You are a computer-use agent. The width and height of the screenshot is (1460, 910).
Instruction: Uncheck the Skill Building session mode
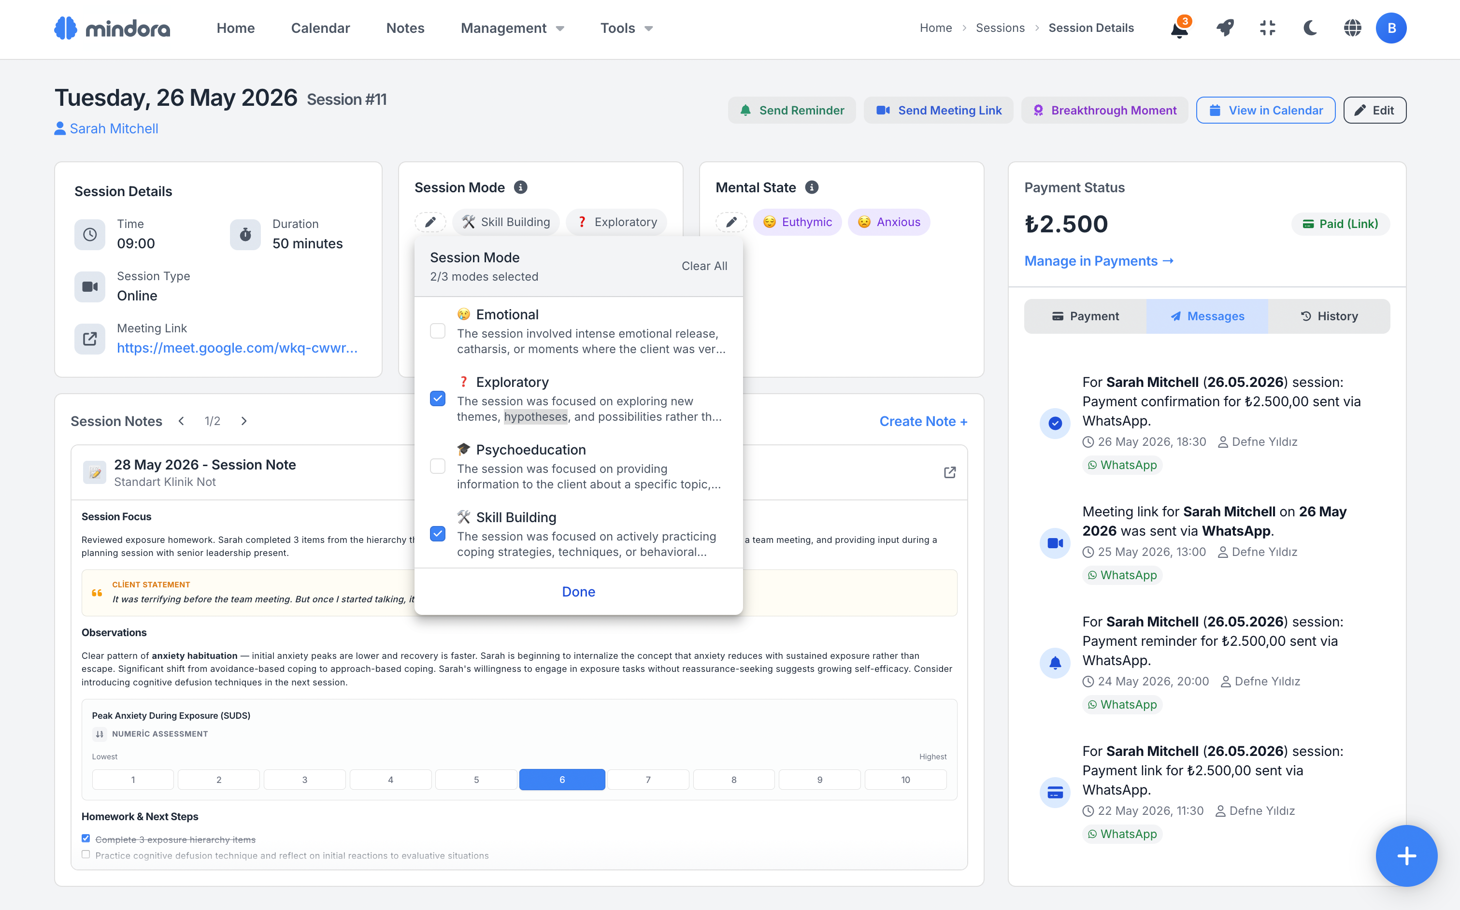[438, 534]
